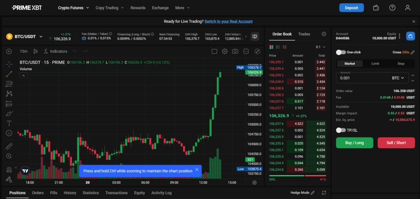This screenshot has height=199, width=420.
Task: Open the wallet icon in top navigation
Action: [x=376, y=8]
